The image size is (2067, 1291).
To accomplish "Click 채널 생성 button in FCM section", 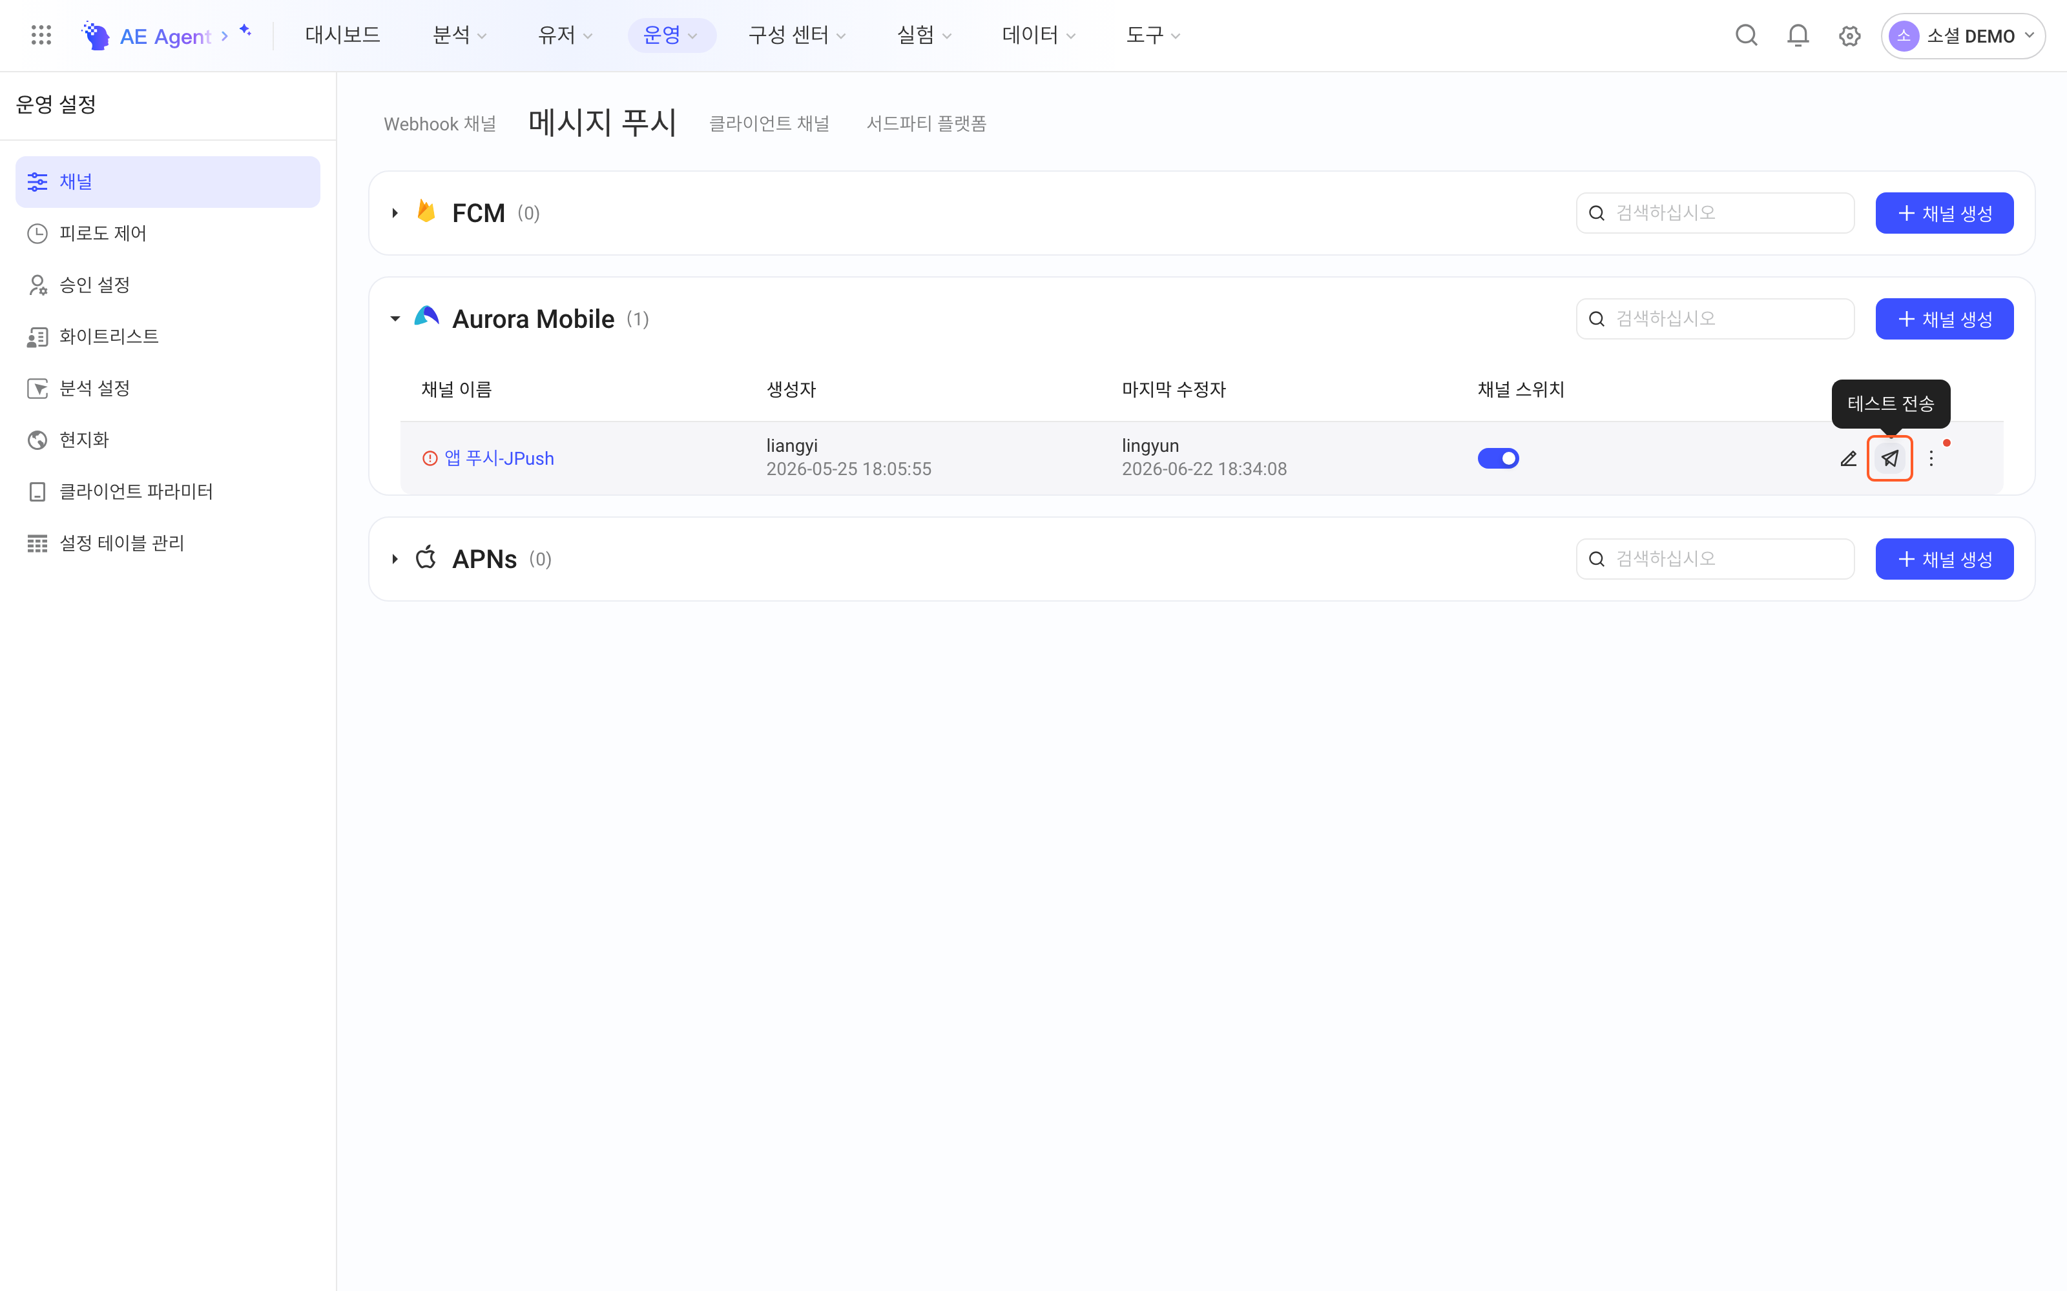I will tap(1944, 212).
